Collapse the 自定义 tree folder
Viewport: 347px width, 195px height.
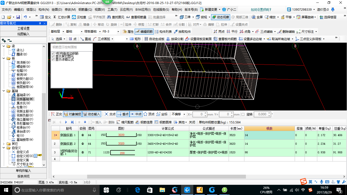4,148
